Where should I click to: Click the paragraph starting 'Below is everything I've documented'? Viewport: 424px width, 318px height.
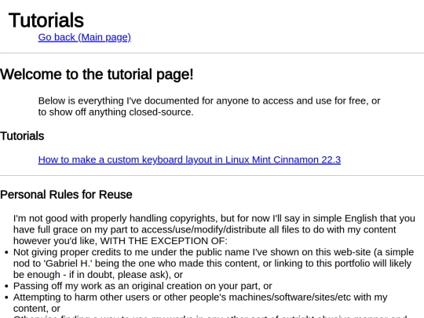[x=209, y=106]
